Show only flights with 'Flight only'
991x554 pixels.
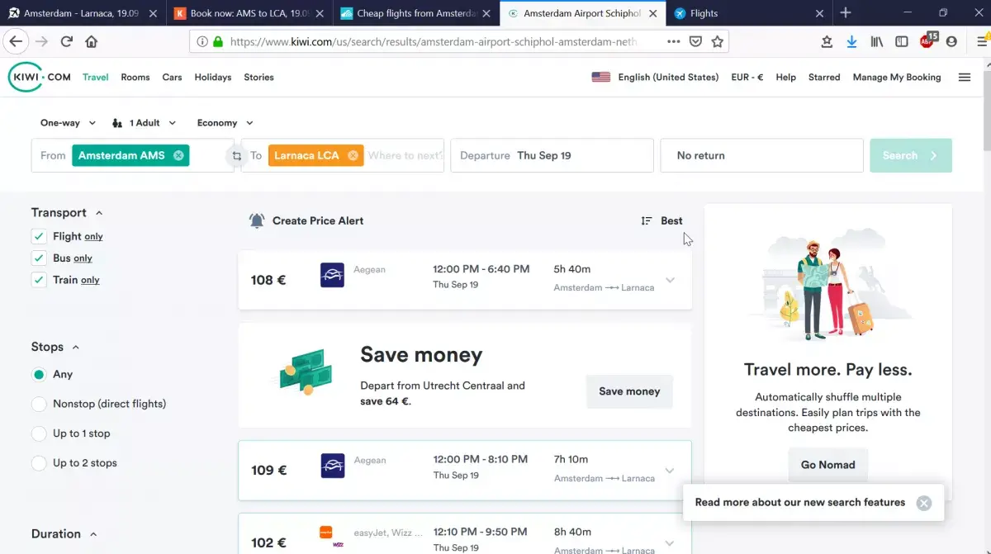[x=94, y=237]
